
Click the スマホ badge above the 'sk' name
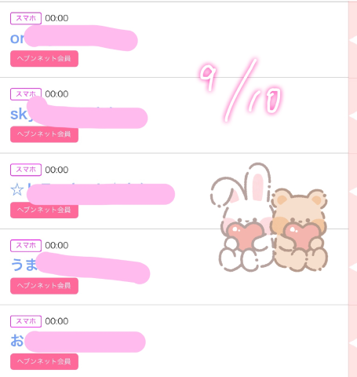pos(26,93)
